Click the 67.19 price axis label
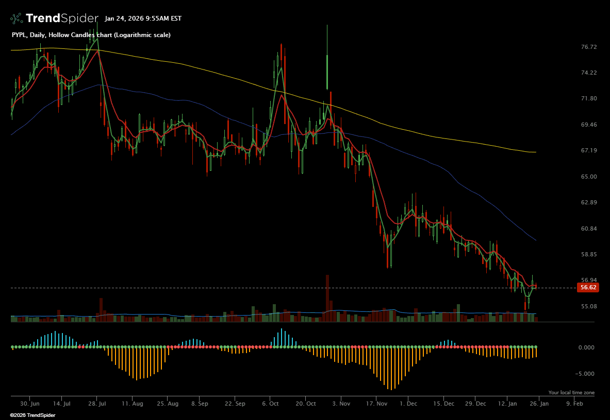Viewport: 610px width, 420px height. coord(588,151)
